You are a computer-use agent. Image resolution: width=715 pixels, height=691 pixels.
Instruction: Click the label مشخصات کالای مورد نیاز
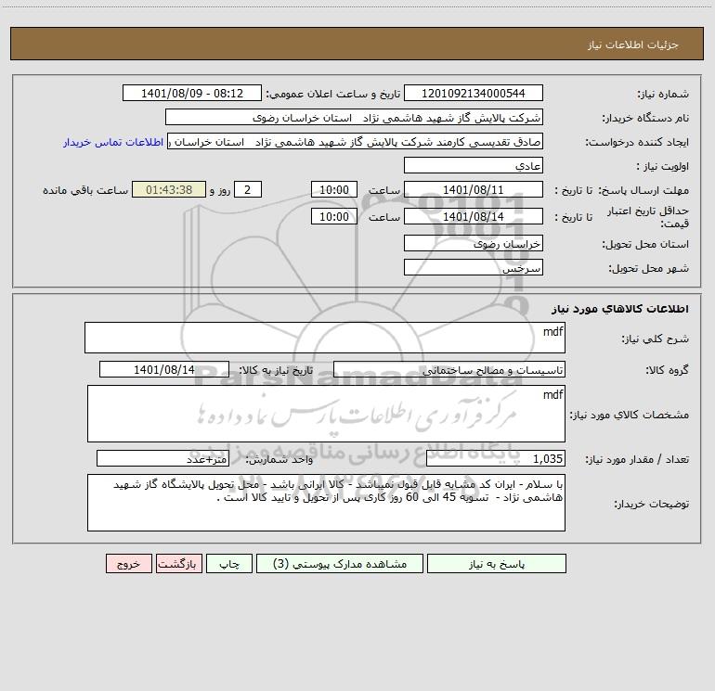click(x=630, y=415)
